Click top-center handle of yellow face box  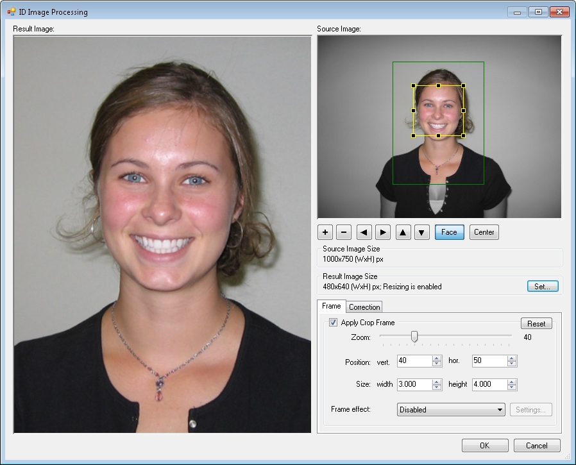coord(438,85)
